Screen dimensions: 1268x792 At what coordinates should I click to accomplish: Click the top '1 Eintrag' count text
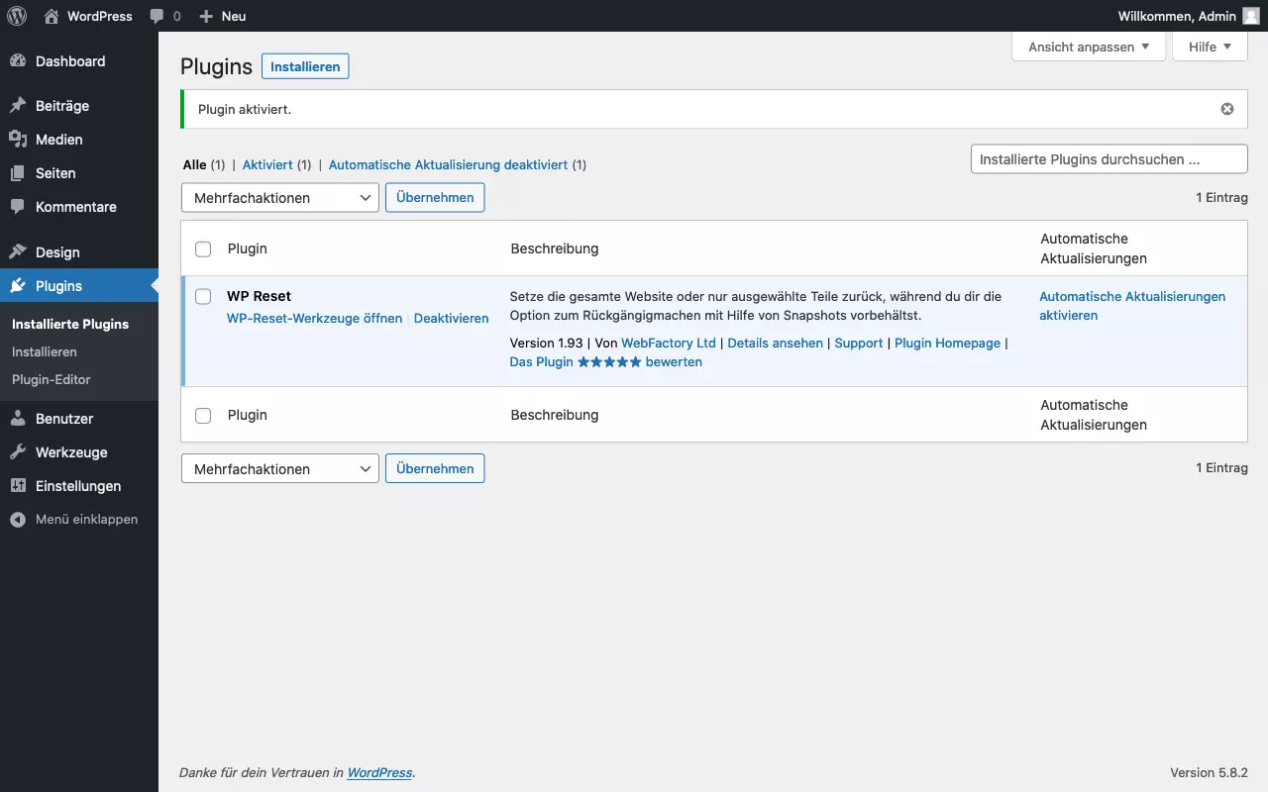(x=1221, y=198)
